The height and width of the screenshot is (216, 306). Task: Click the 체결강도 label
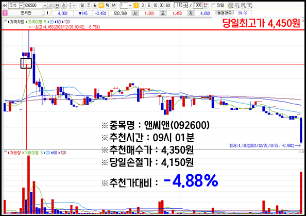coord(225,13)
